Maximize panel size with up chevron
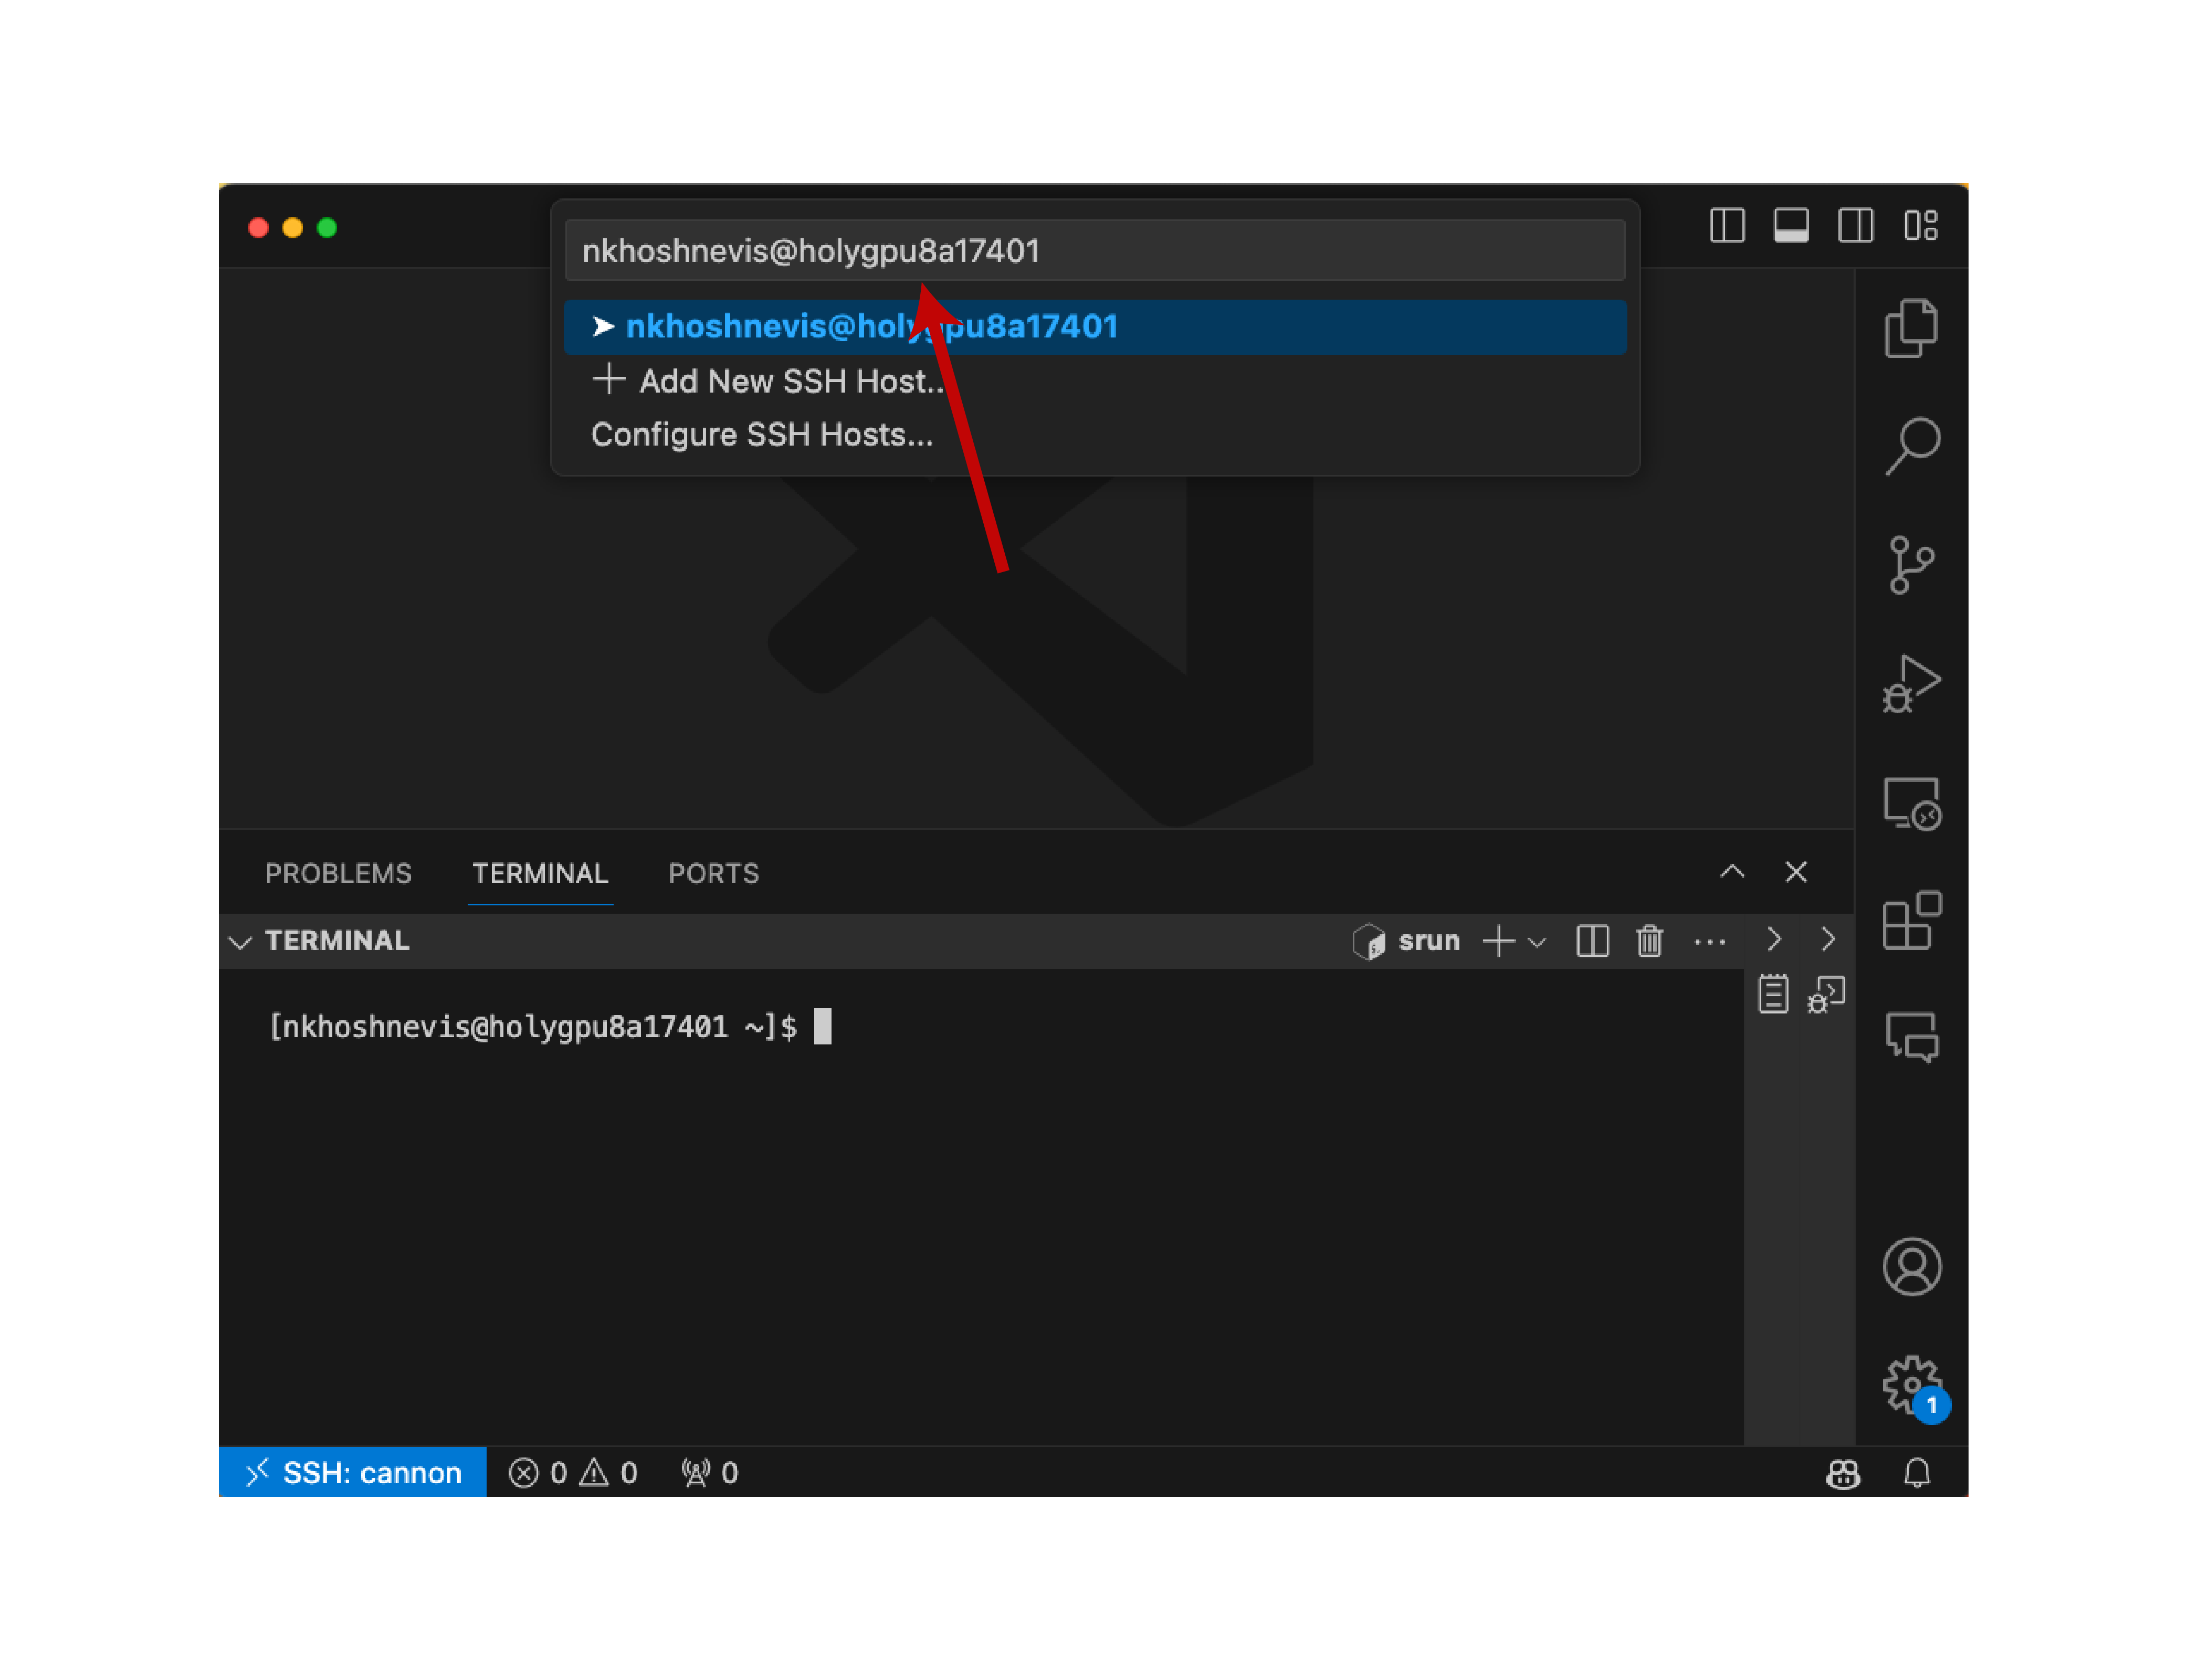 click(x=1732, y=871)
